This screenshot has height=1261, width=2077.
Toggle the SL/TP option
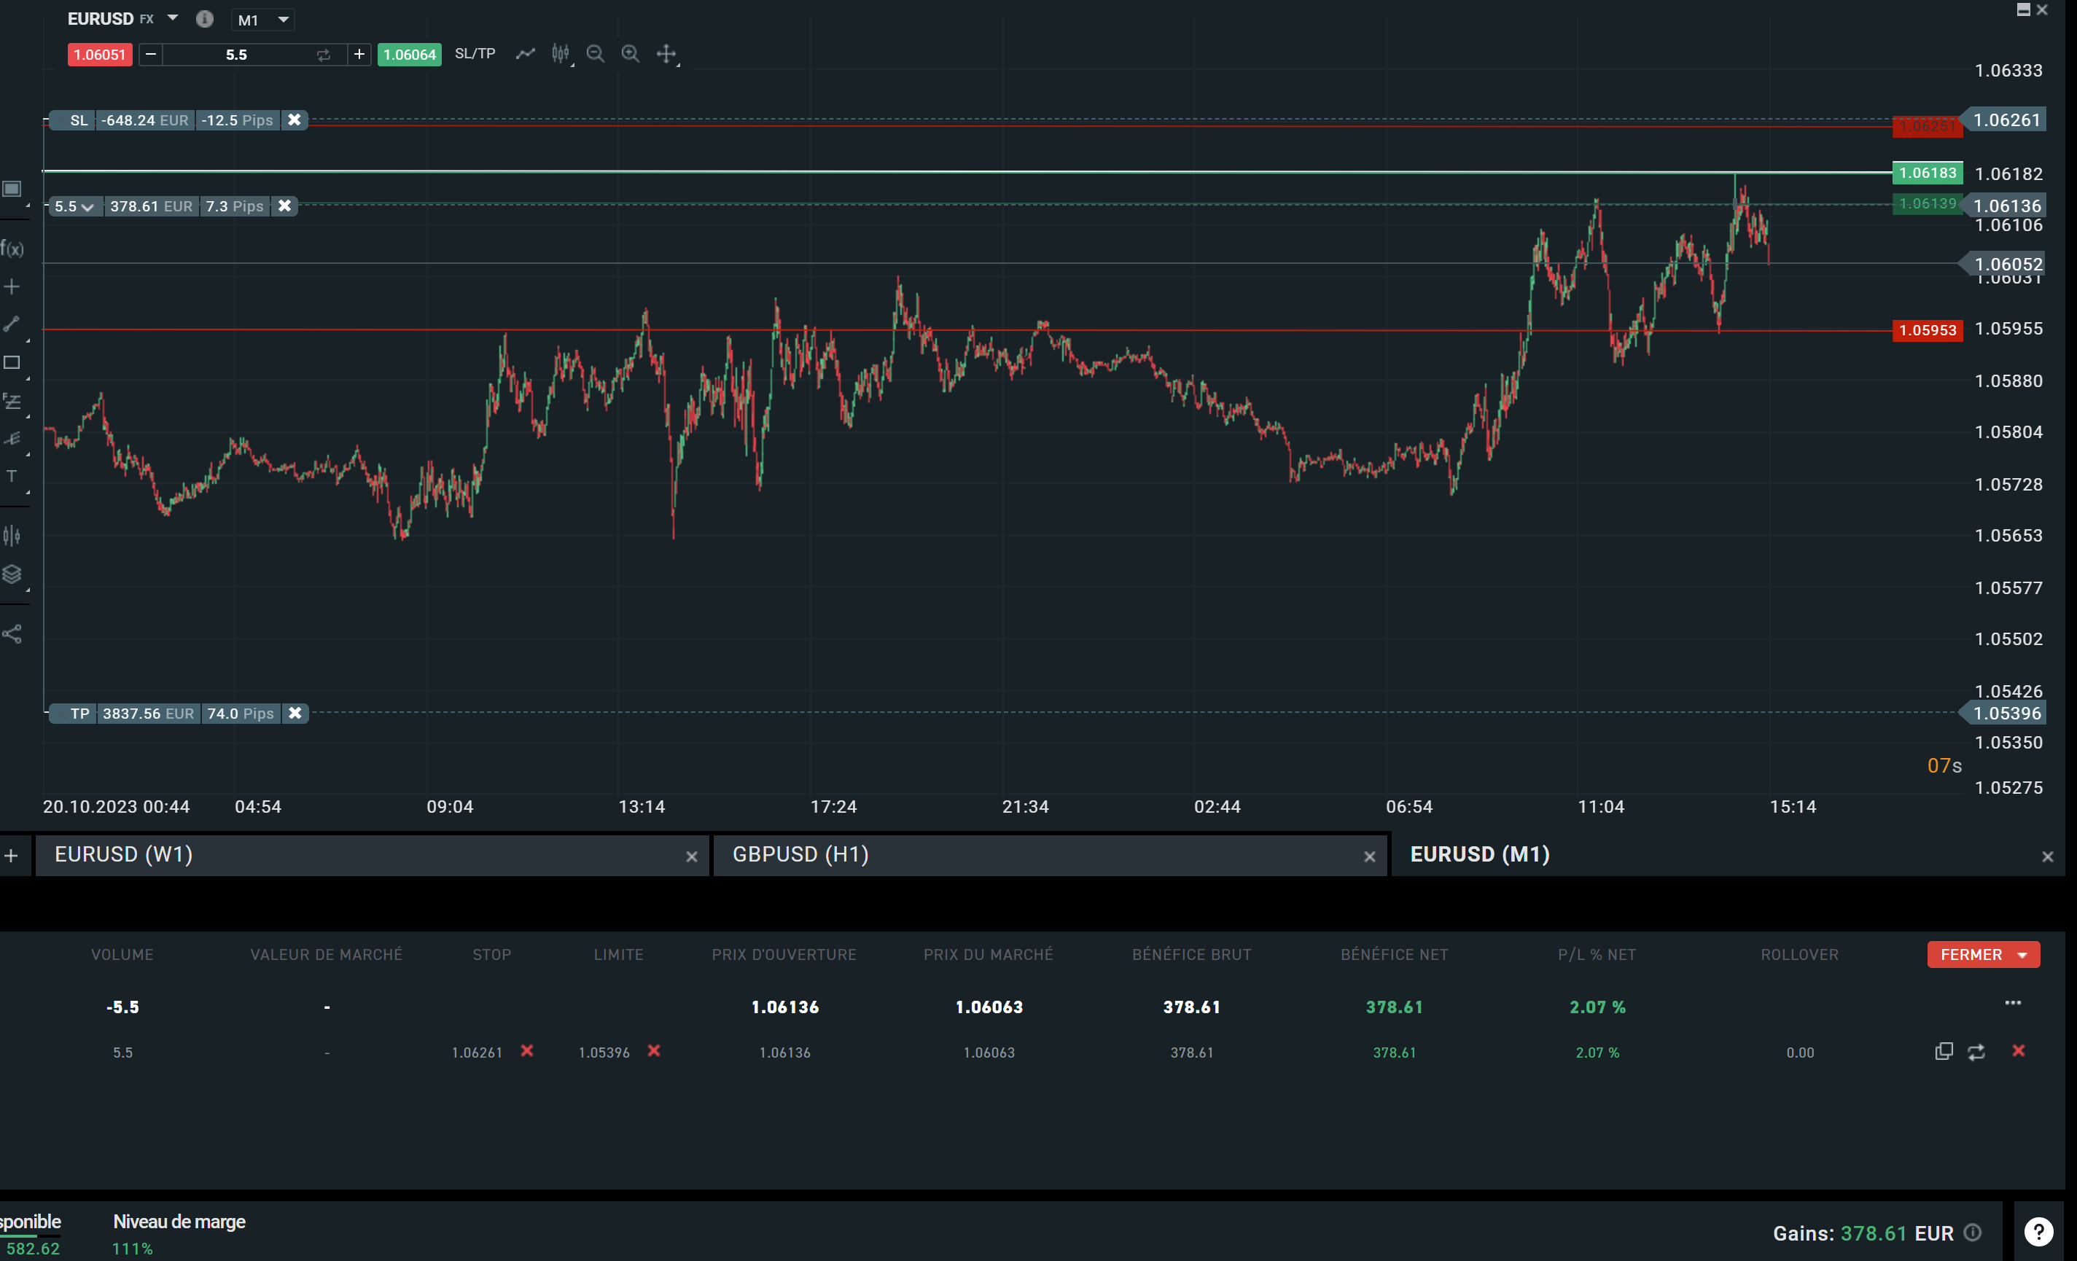pos(475,54)
